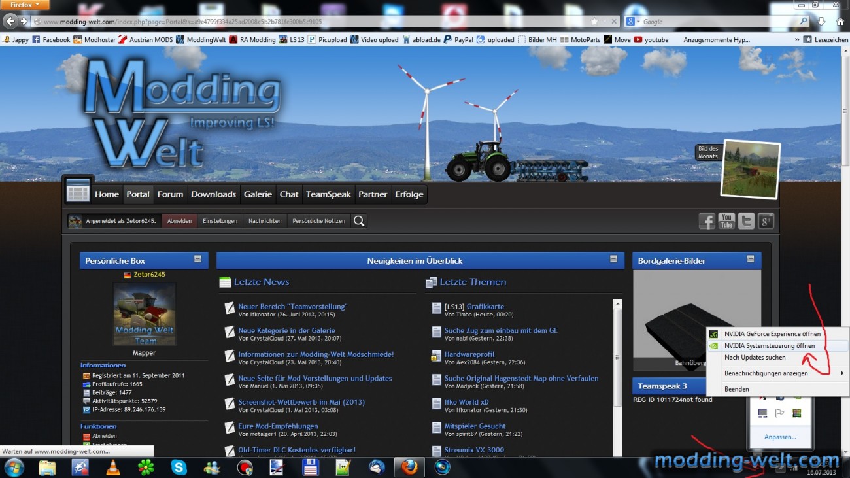
Task: Open the Firefox orange menu button
Action: (x=25, y=5)
